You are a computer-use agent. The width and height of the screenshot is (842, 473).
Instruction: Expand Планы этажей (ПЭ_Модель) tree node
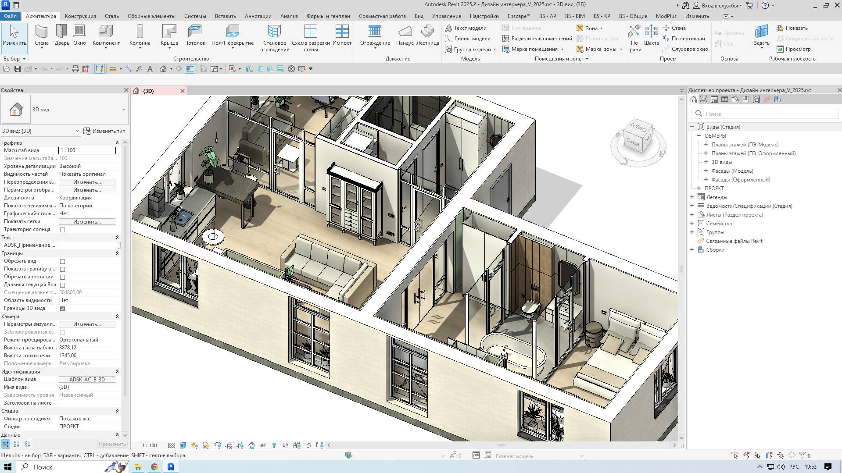pos(706,144)
